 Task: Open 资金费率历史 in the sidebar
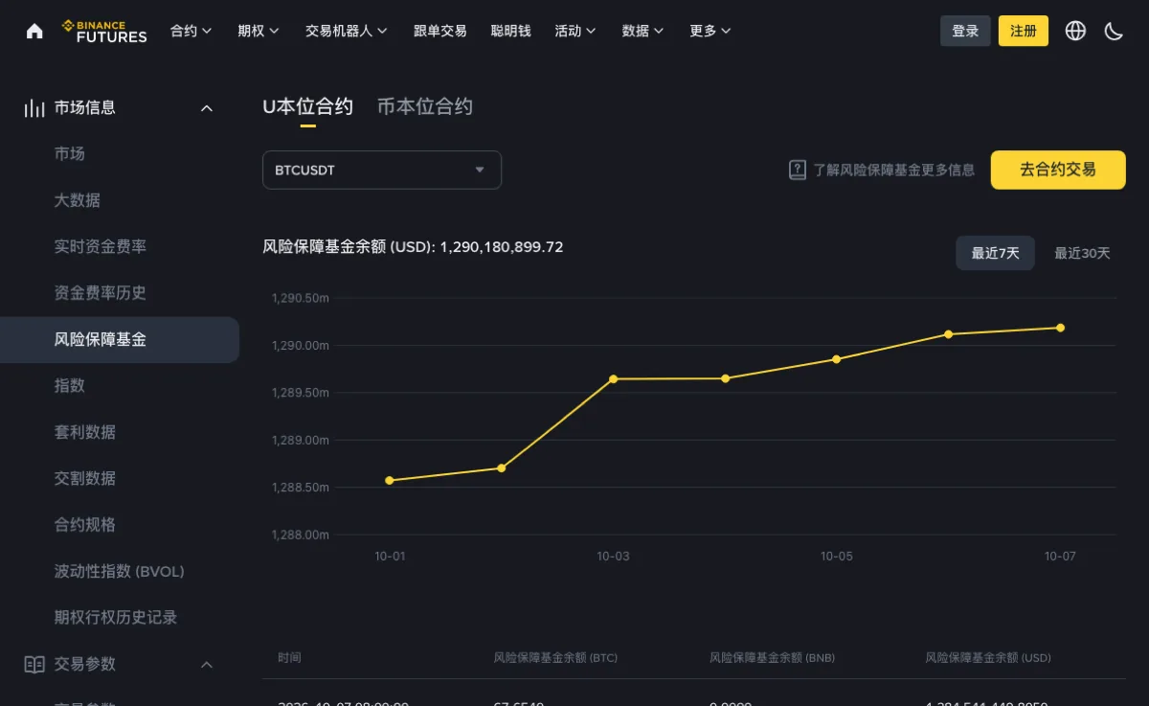click(x=101, y=293)
